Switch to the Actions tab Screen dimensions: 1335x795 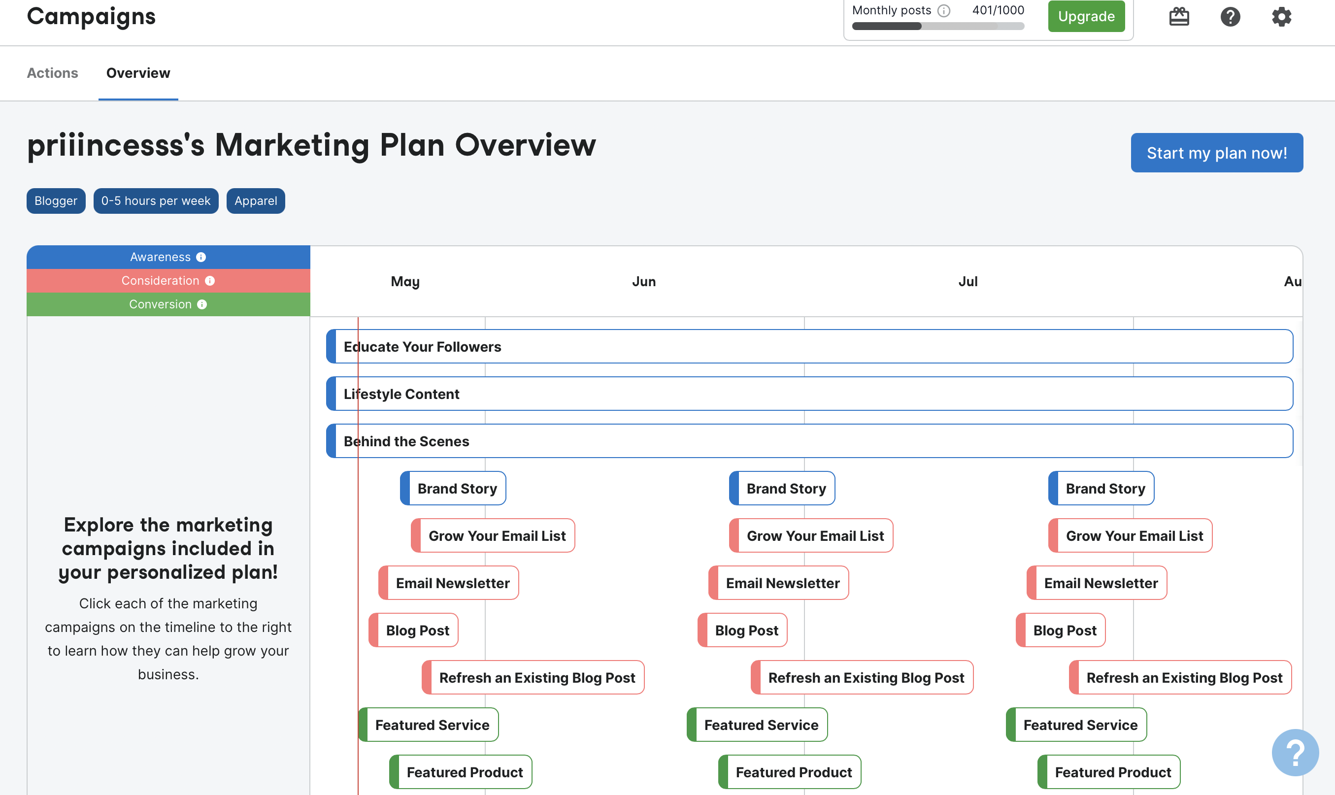tap(53, 73)
